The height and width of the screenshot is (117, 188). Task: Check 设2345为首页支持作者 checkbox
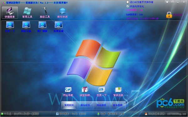point(128,2)
